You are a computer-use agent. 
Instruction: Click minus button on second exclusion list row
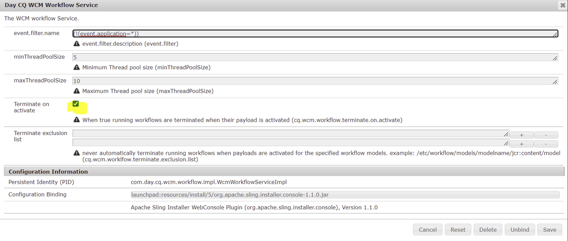(546, 144)
